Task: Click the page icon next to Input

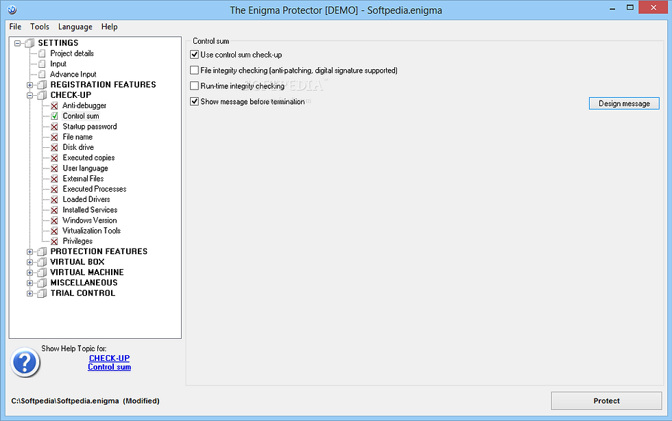Action: (42, 64)
